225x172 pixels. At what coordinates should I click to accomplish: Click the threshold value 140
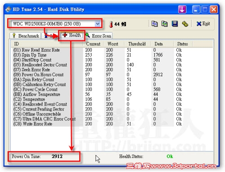pos(130,65)
